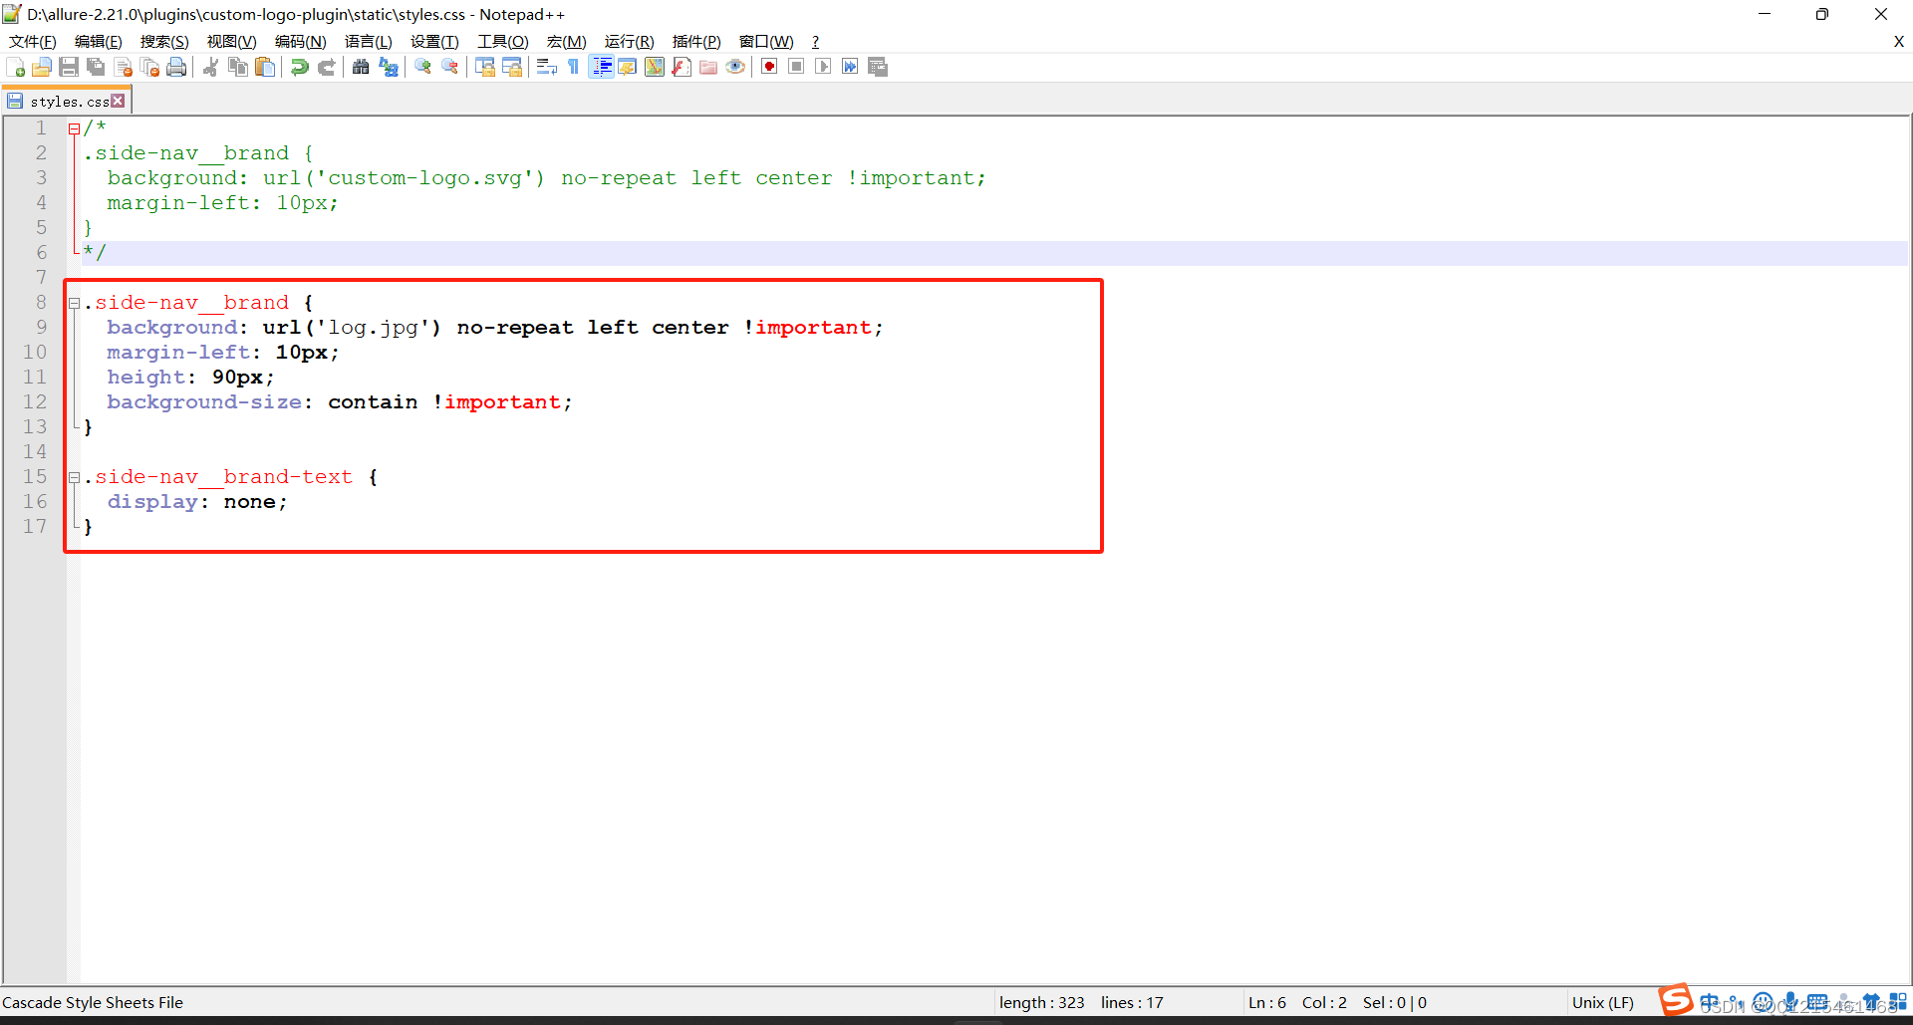
Task: Click the Sogou input method S icon
Action: pos(1676,999)
